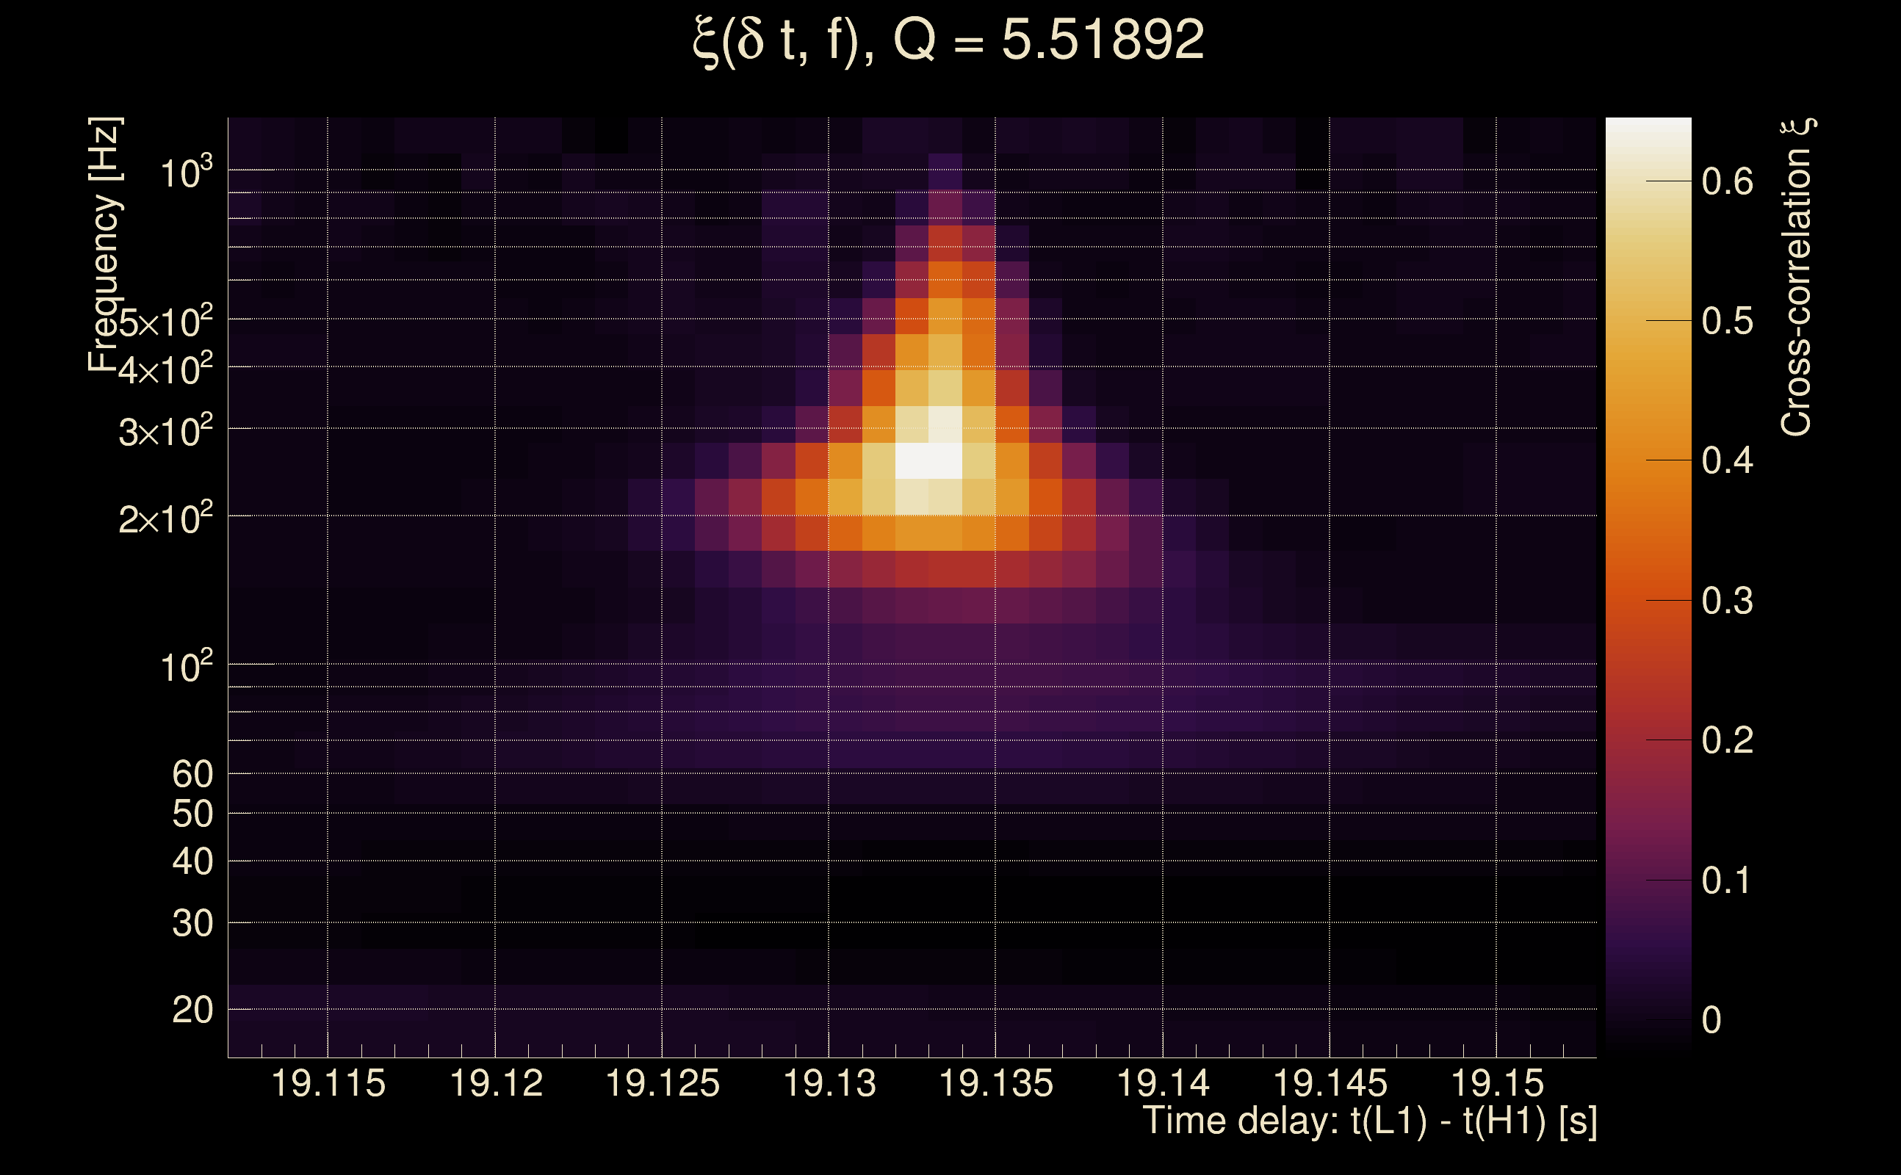Click the 19.13 tick label on the x-axis
Screen dimensions: 1901x1175
[829, 1084]
